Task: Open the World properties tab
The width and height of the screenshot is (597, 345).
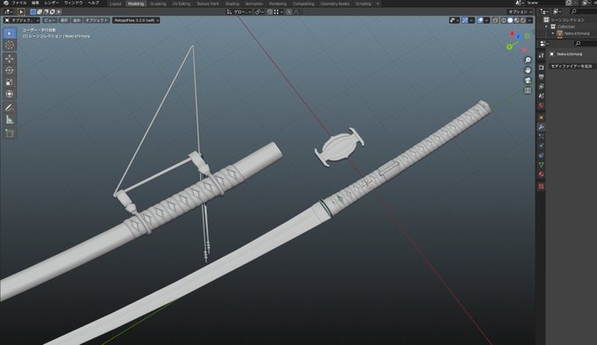Action: tap(541, 105)
